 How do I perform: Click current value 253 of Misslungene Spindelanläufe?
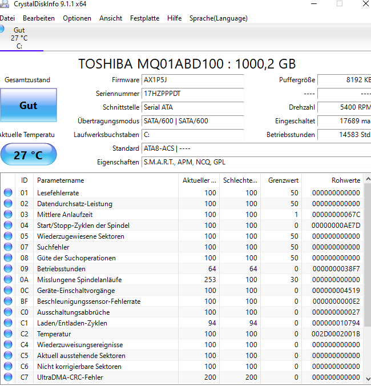[210, 279]
